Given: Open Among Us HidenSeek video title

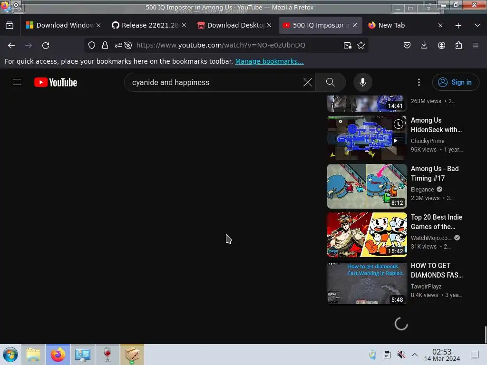Looking at the screenshot, I should point(436,125).
